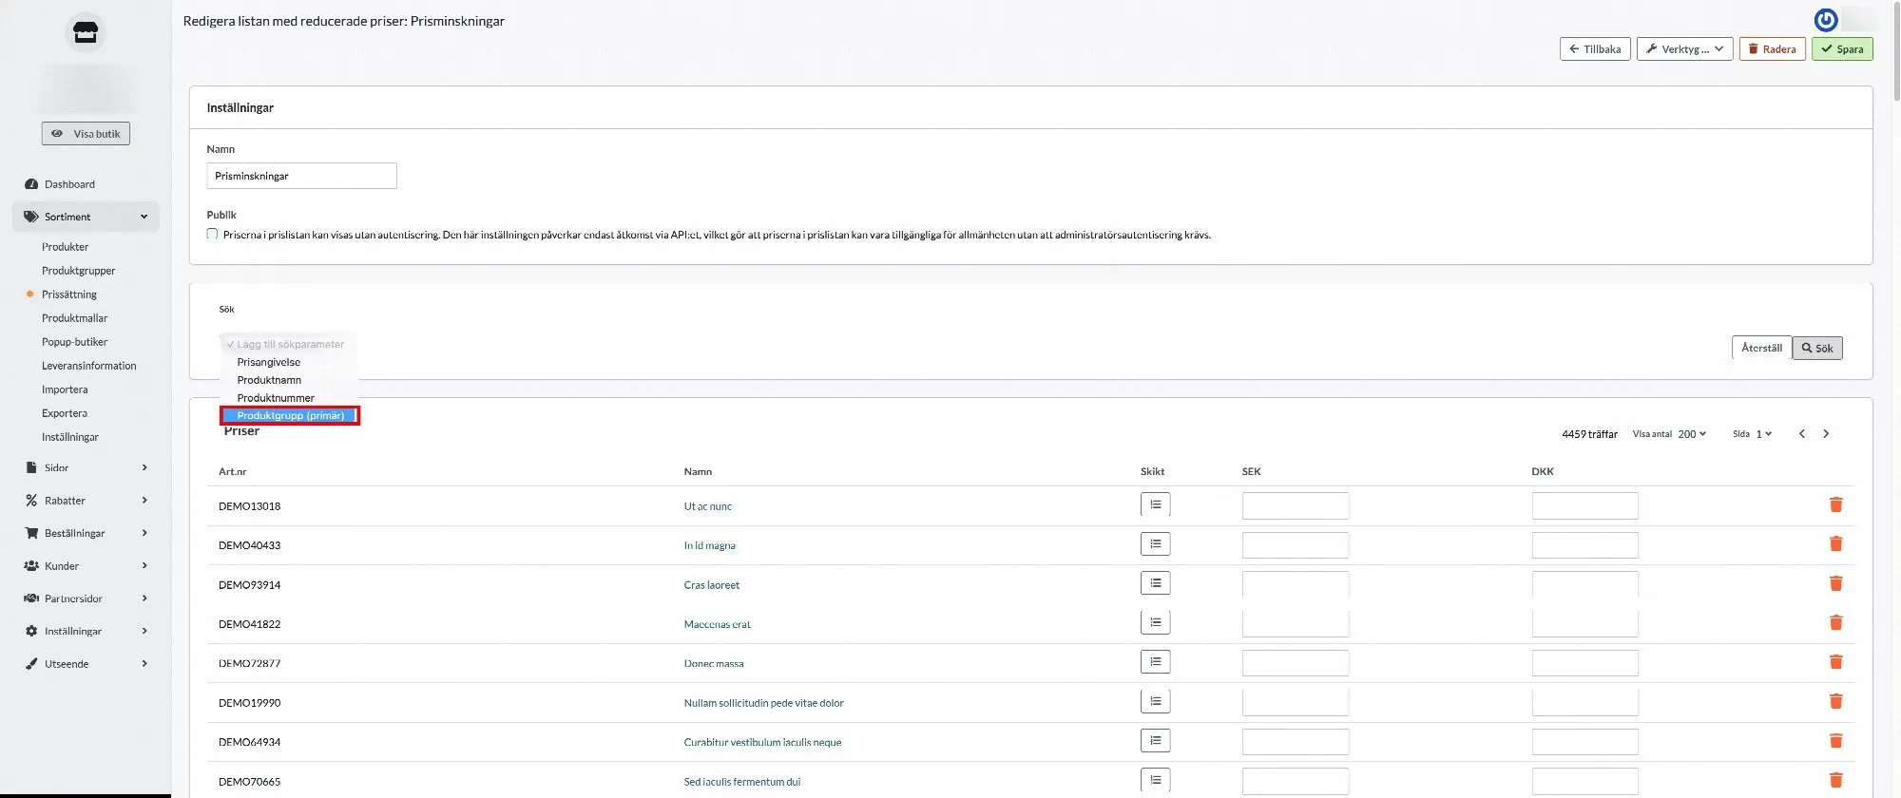The width and height of the screenshot is (1901, 798).
Task: Open Nullam sollicitudin pede vitae dolor link
Action: [763, 703]
